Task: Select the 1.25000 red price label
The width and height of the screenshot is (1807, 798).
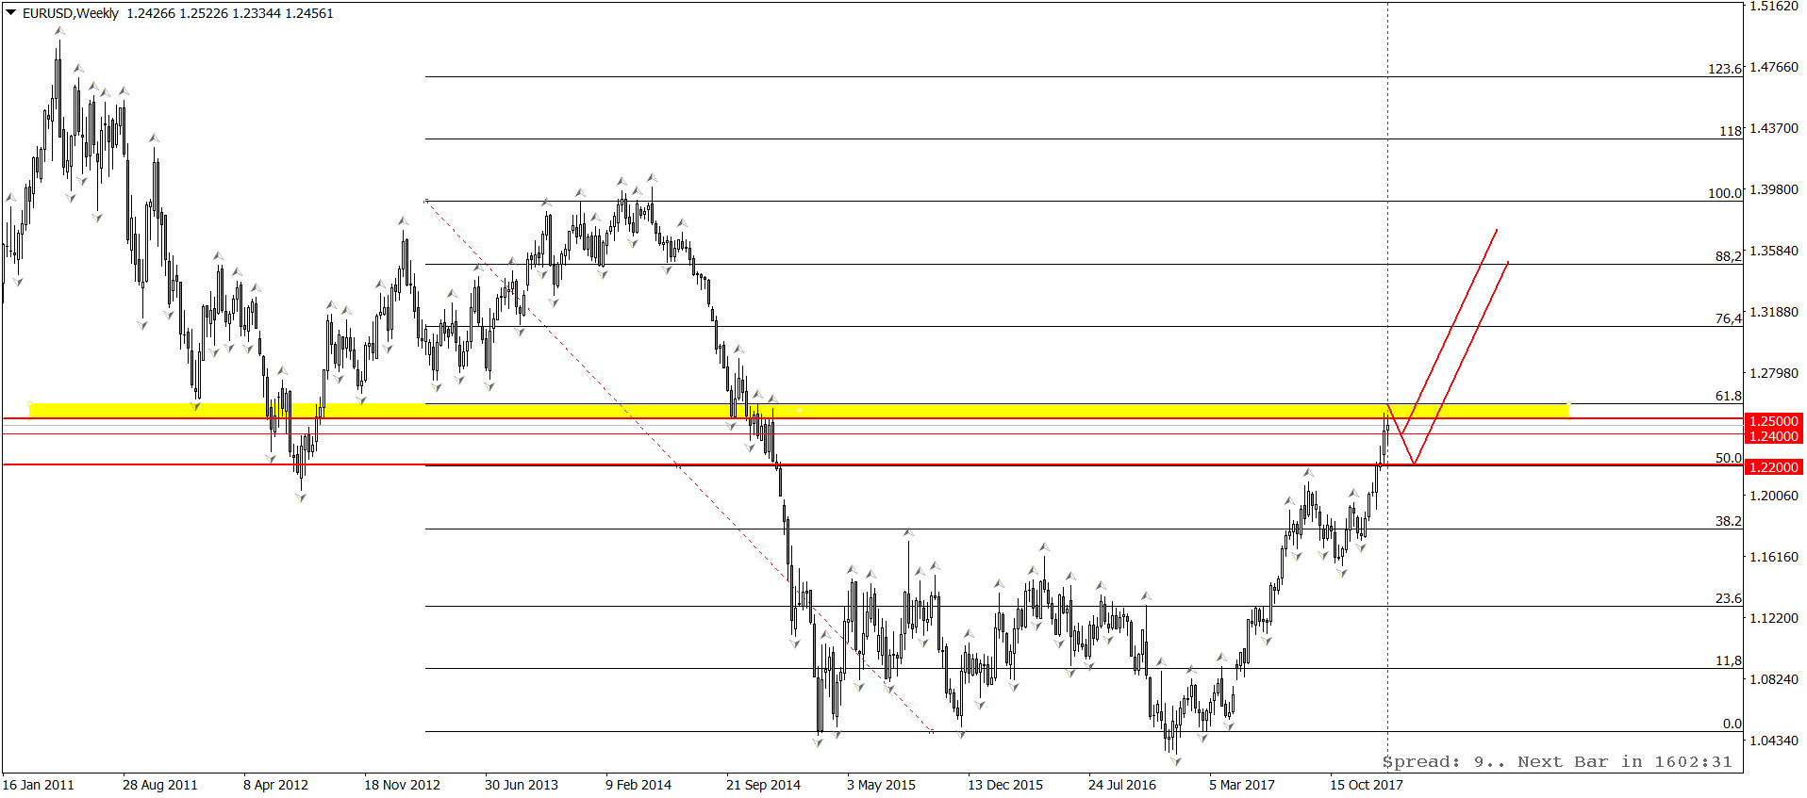Action: (x=1773, y=421)
